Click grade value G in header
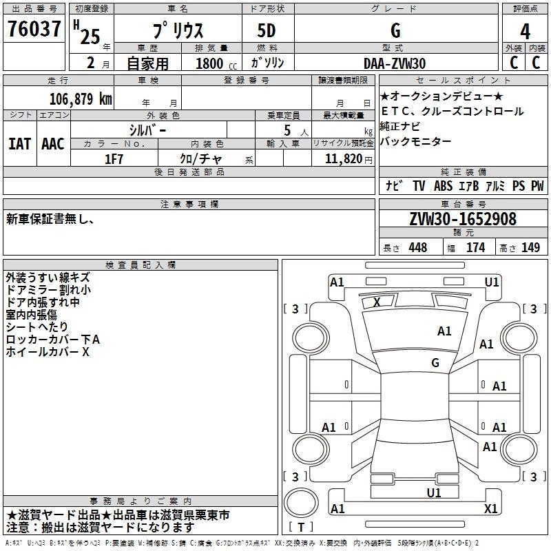 [x=395, y=30]
